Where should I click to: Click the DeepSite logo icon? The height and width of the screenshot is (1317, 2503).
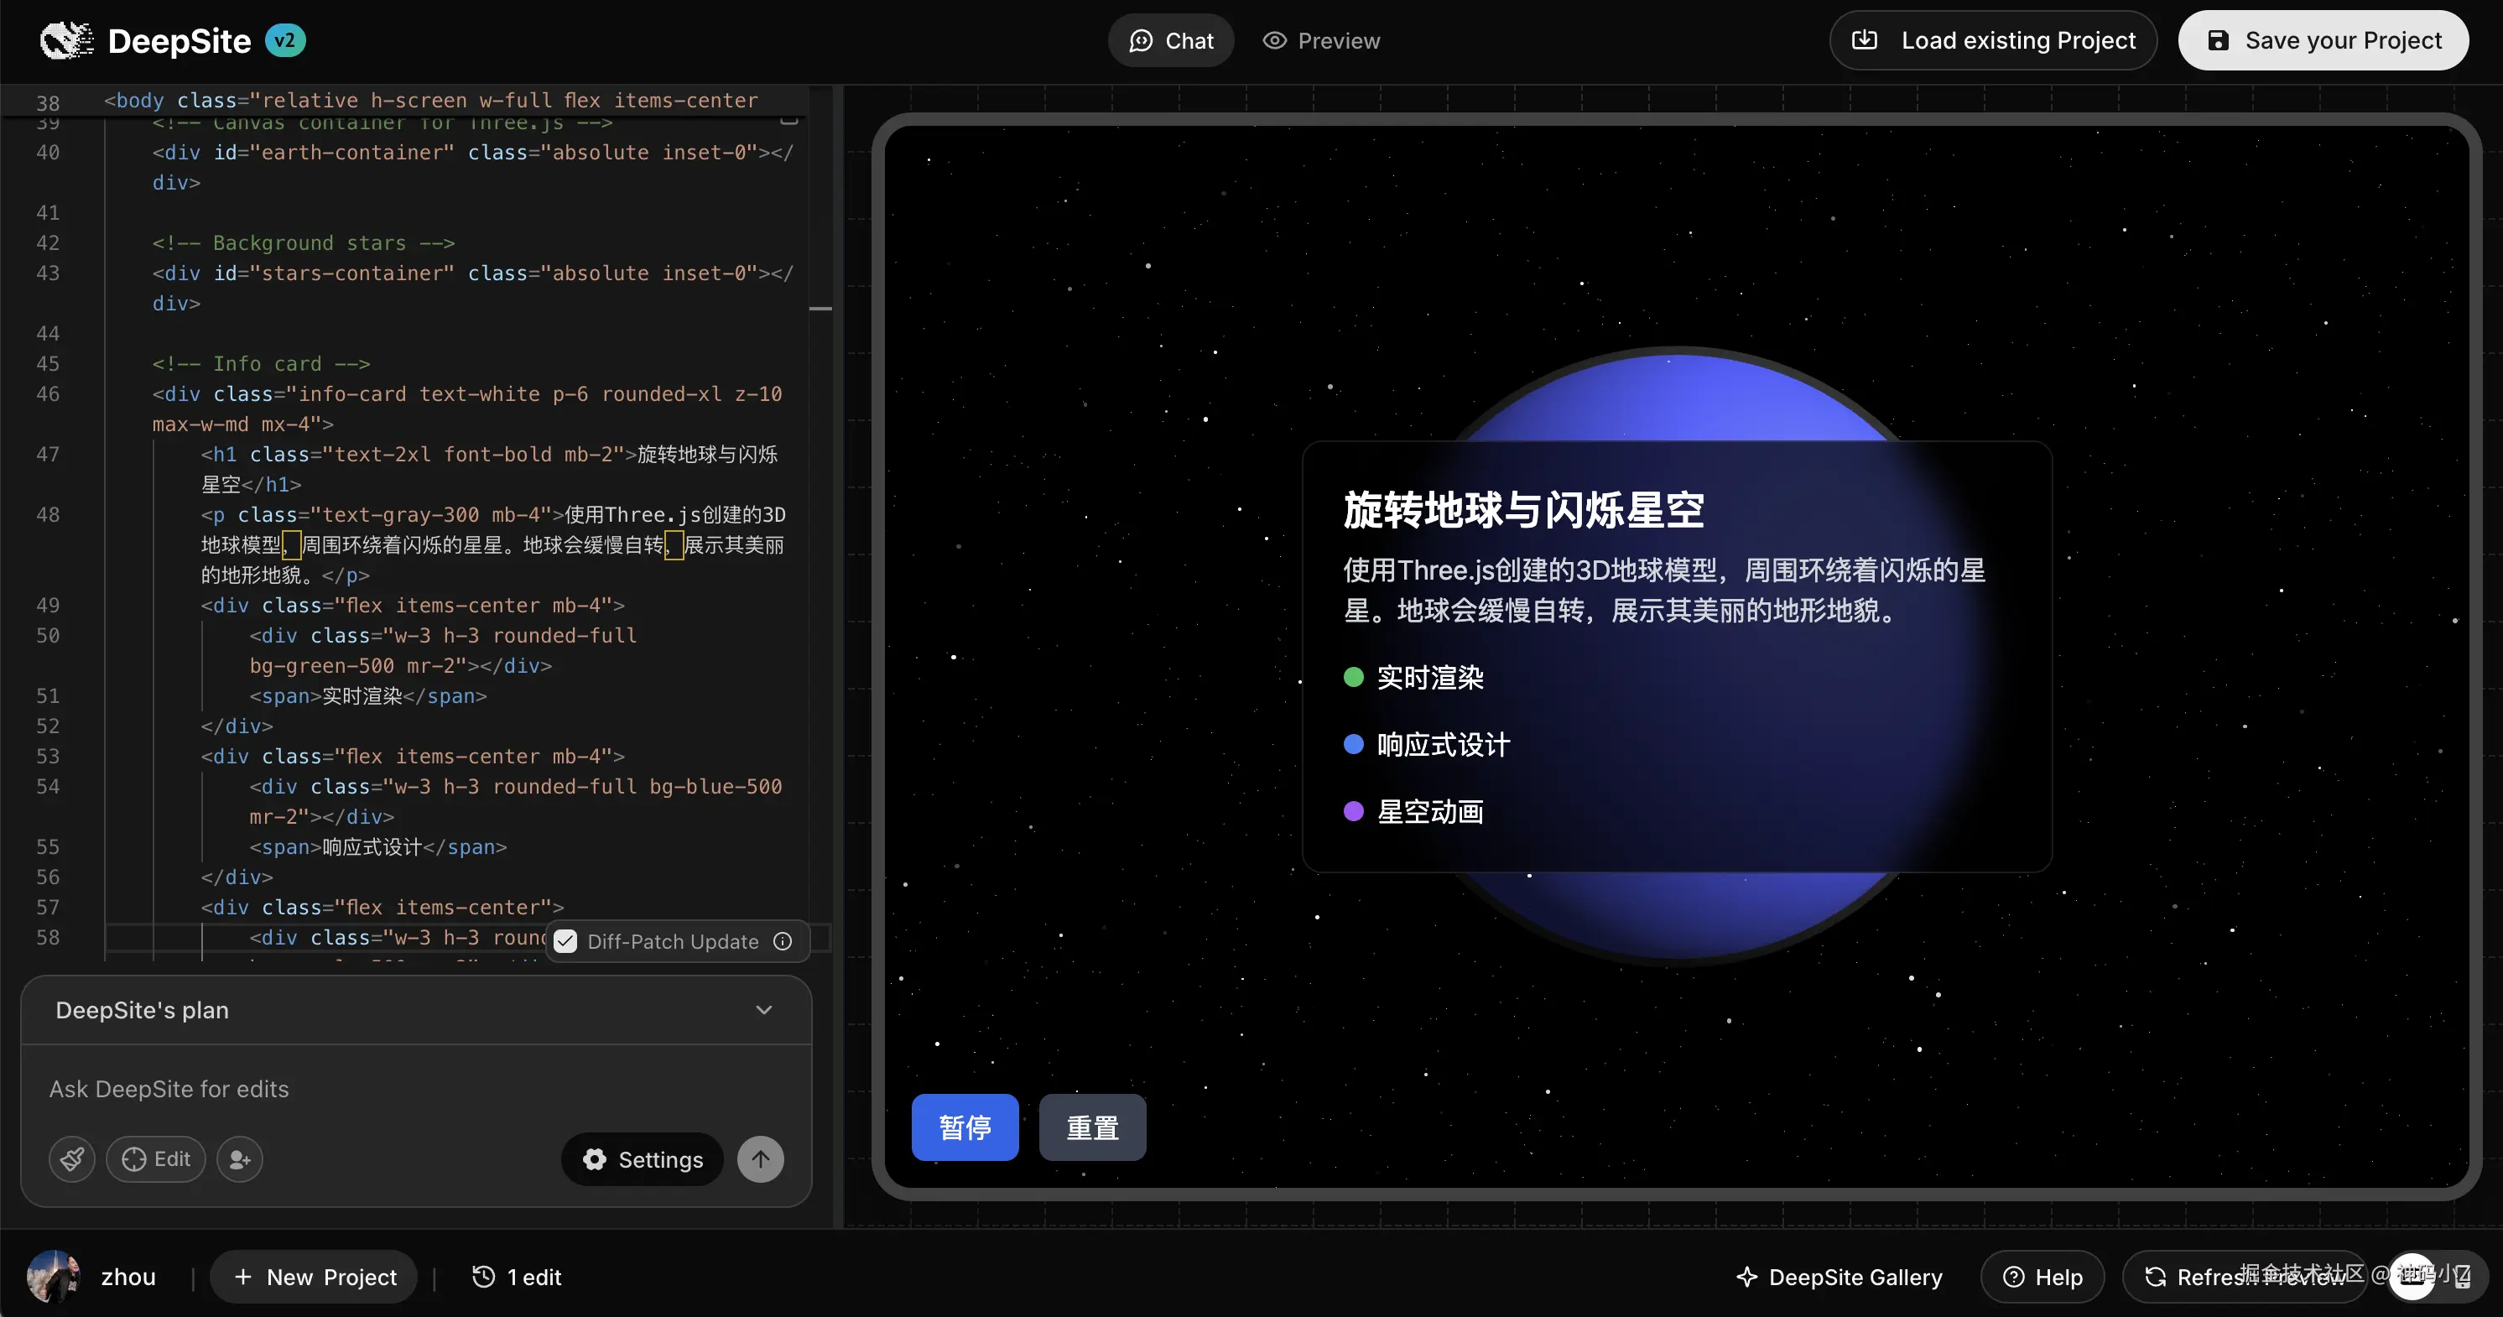tap(66, 41)
